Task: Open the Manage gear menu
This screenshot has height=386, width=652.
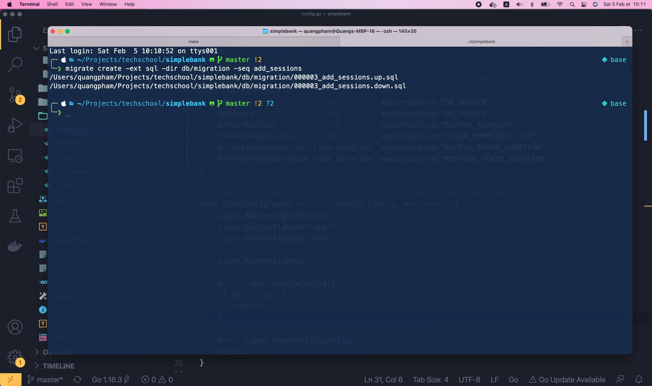Action: point(15,357)
